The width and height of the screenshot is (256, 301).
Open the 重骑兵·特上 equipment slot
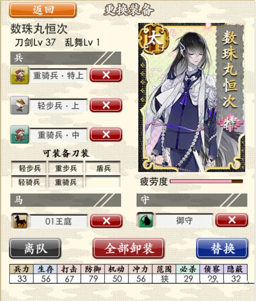tap(58, 75)
